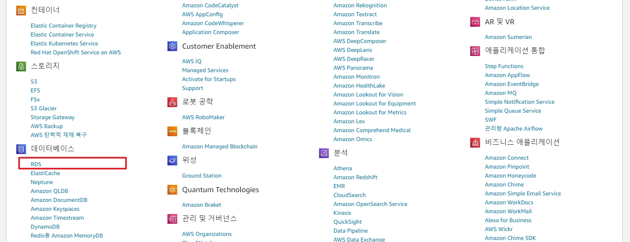Open the RDS service link
The width and height of the screenshot is (630, 242).
36,164
